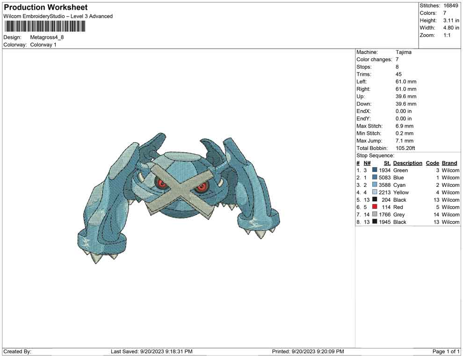Screen dimensions: 463x356
Task: Click the Up value '39.6 mm'
Action: tap(406, 96)
